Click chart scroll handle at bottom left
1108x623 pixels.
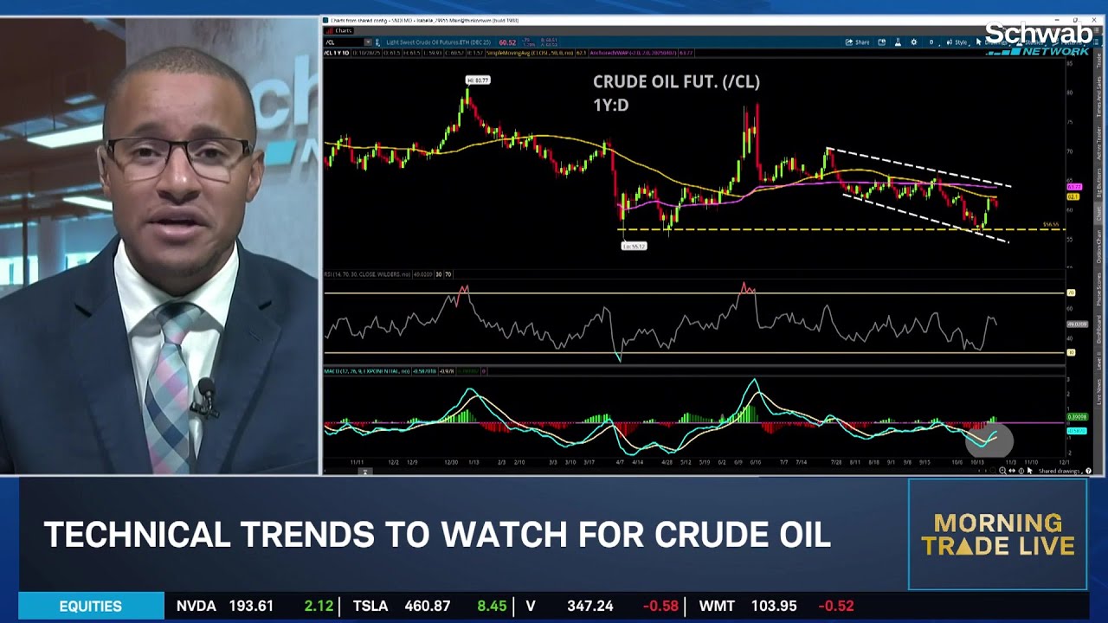(x=365, y=472)
